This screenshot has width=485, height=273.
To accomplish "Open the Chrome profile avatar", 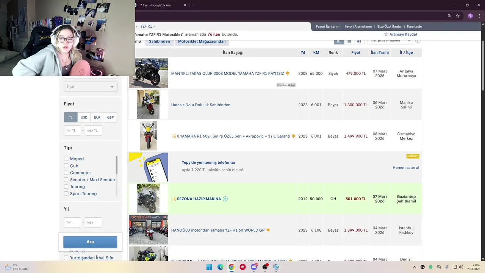I will click(x=470, y=16).
